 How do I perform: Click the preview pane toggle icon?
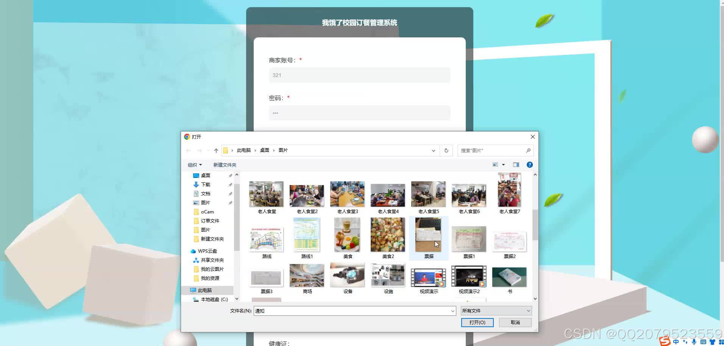[516, 164]
